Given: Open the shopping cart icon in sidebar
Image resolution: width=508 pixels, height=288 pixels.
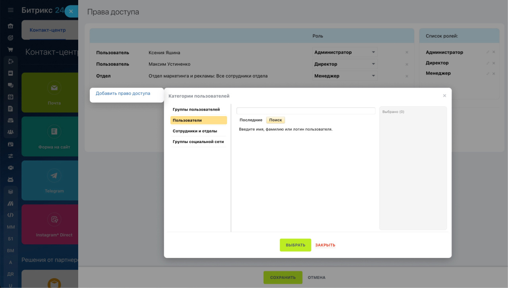Looking at the screenshot, I should tap(11, 50).
